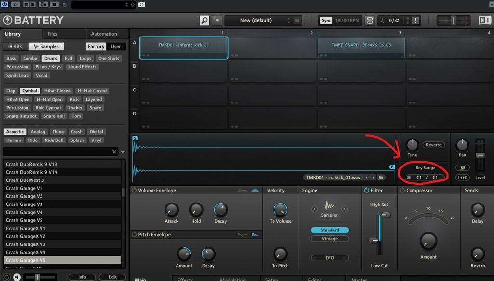Click the Edit button below the list

click(112, 277)
